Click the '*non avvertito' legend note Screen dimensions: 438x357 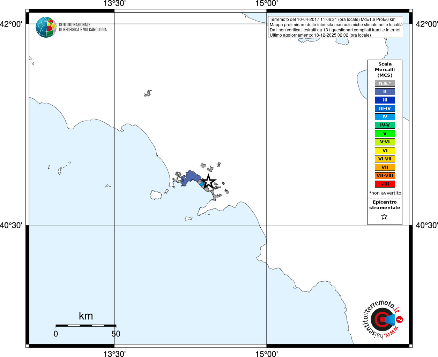click(385, 193)
